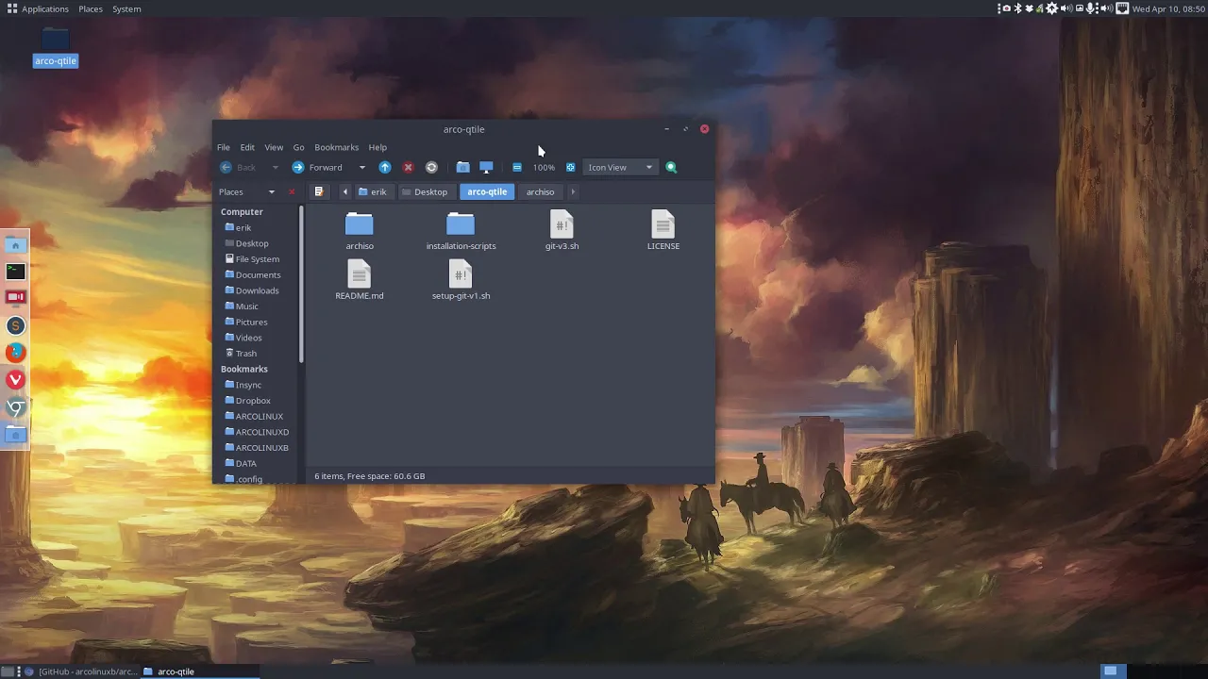
Task: Launch terminal from the left dock
Action: coord(15,272)
